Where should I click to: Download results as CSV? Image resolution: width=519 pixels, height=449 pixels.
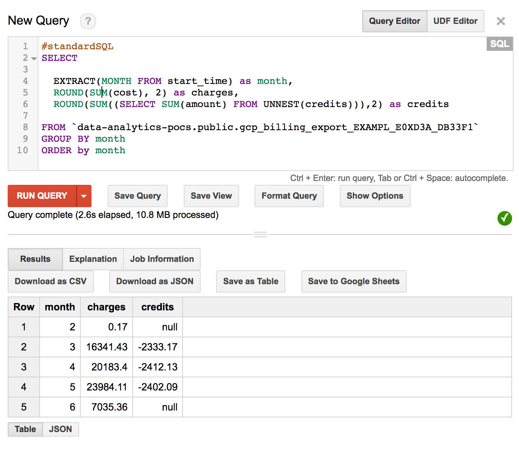click(x=51, y=281)
